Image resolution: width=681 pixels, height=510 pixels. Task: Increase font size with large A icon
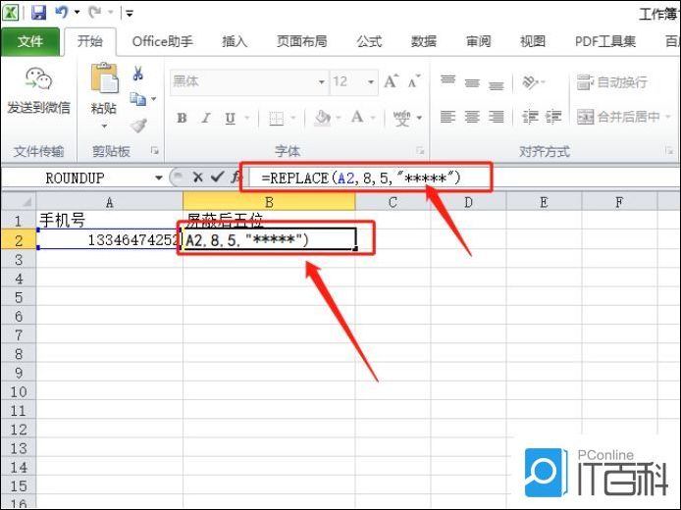391,81
